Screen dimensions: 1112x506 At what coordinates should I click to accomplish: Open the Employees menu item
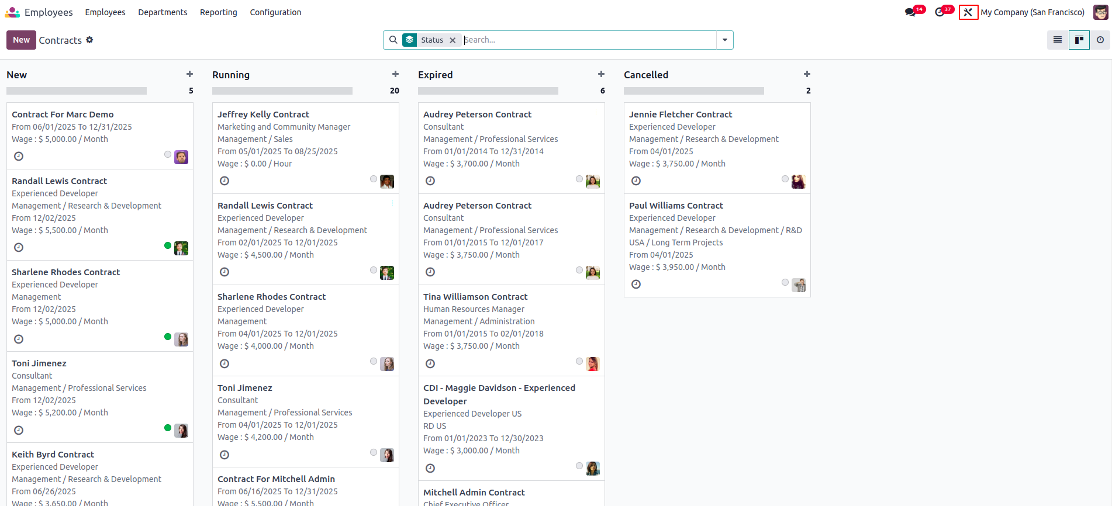(x=105, y=12)
